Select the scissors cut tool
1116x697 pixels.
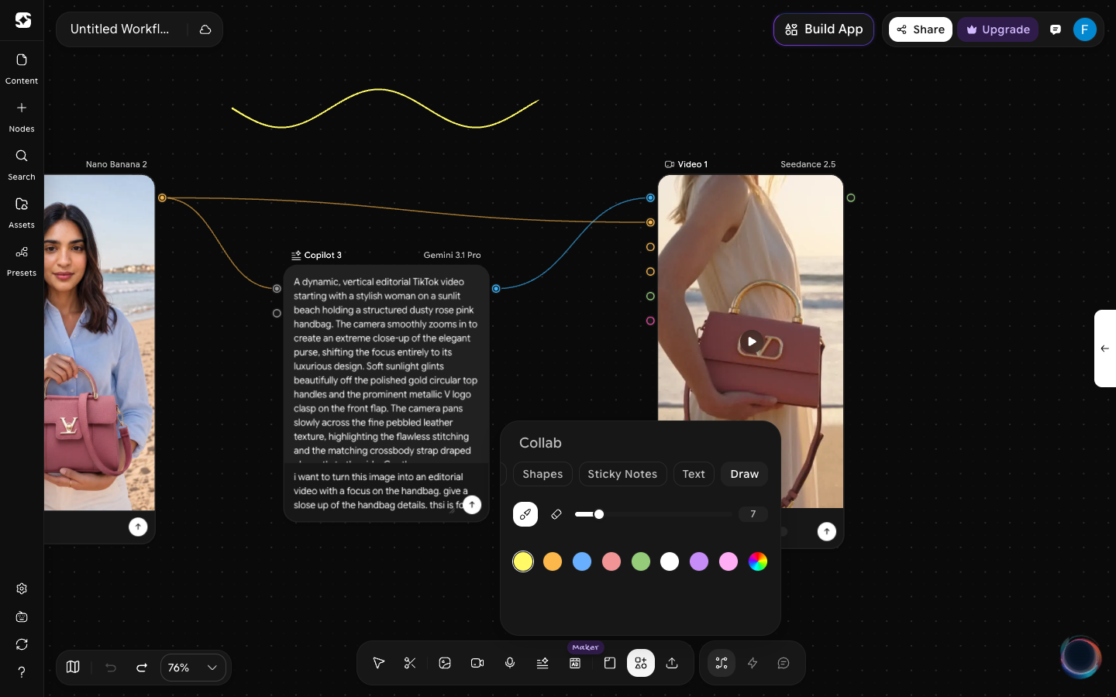click(x=410, y=663)
